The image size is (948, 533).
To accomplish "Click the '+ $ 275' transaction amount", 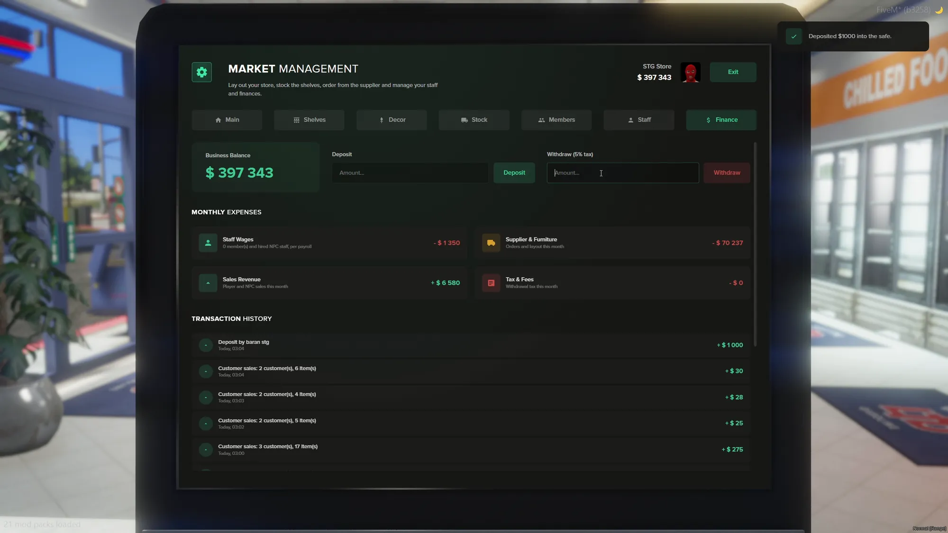I will tap(732, 450).
